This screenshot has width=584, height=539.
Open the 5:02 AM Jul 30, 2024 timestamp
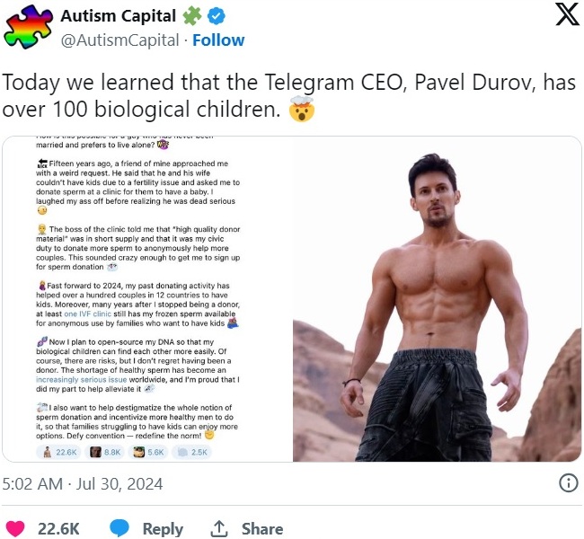(x=82, y=483)
